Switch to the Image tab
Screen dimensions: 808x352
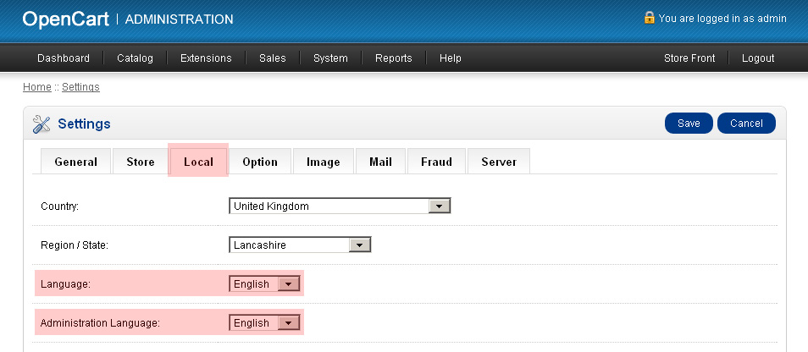(x=323, y=162)
